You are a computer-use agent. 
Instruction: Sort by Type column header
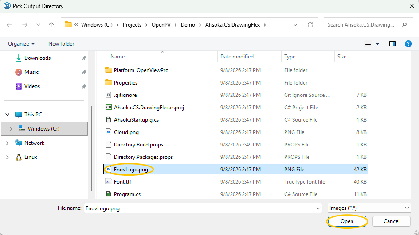click(290, 57)
